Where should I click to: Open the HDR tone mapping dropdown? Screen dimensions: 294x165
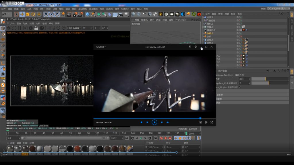point(74,28)
